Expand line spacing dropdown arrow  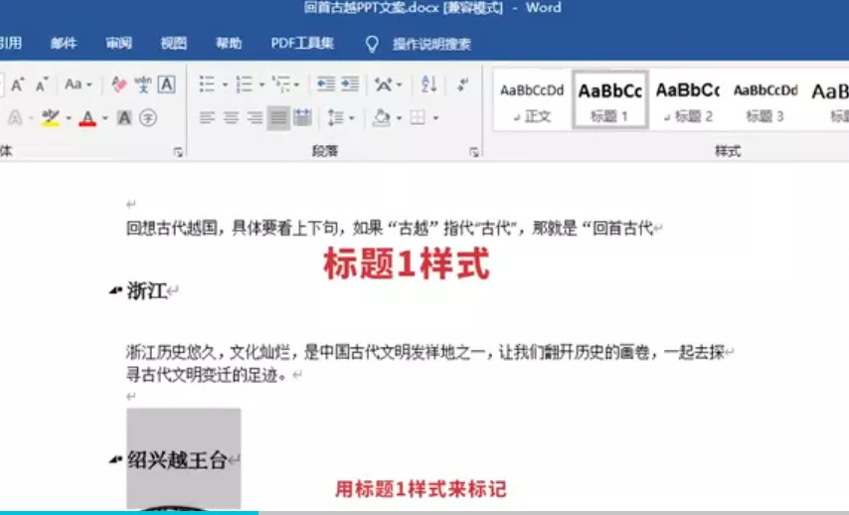pos(352,118)
